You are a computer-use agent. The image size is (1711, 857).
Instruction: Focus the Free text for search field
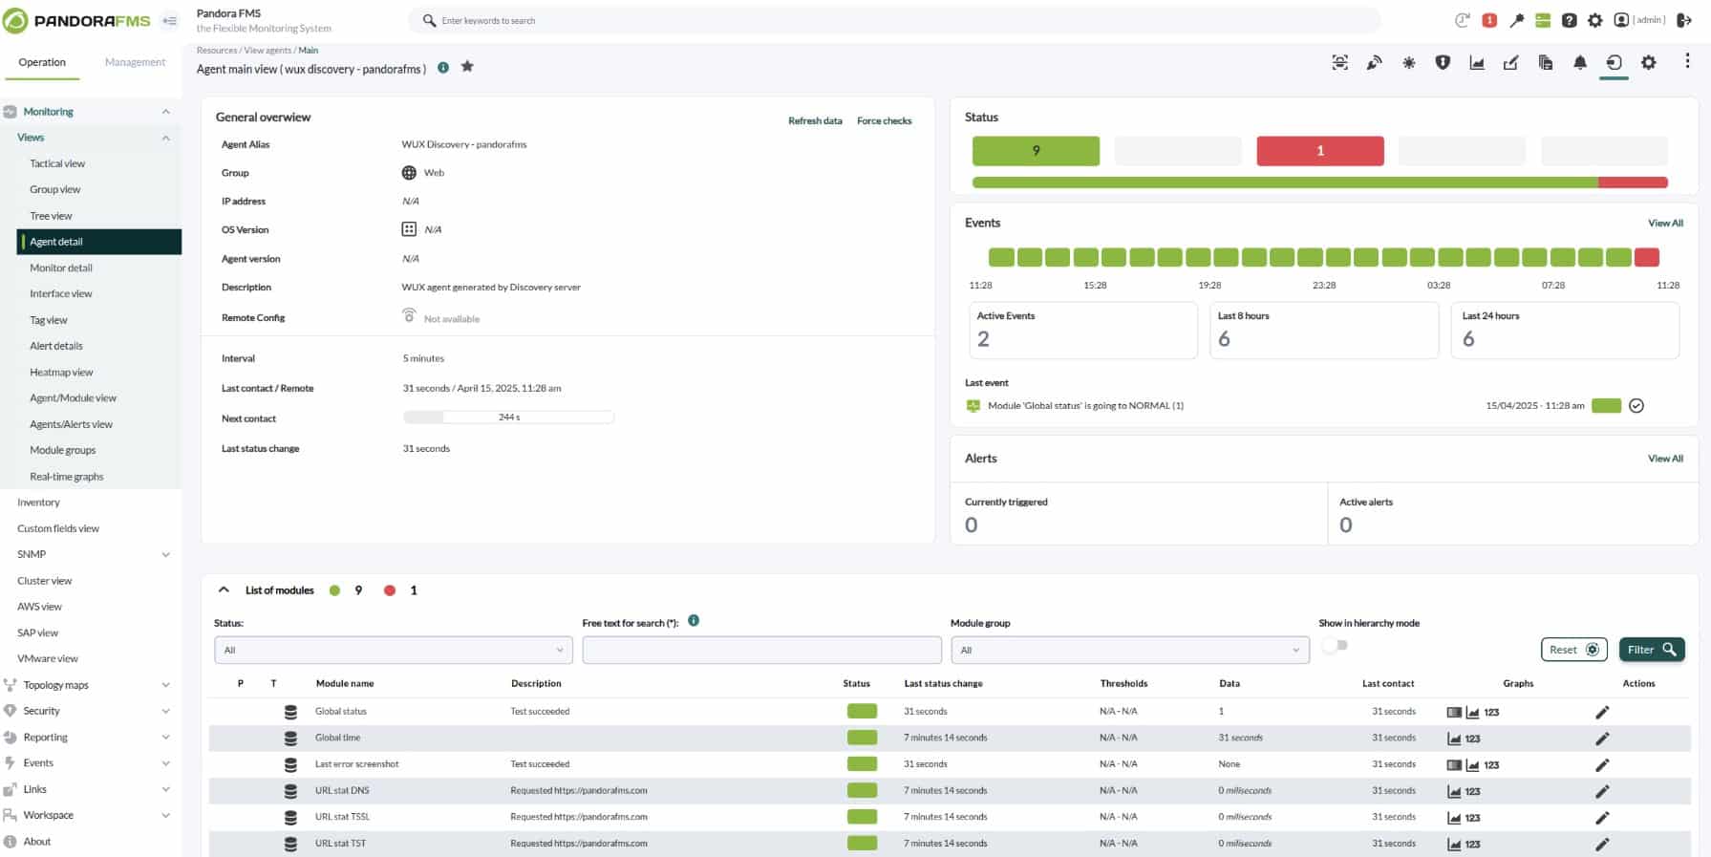pos(761,651)
